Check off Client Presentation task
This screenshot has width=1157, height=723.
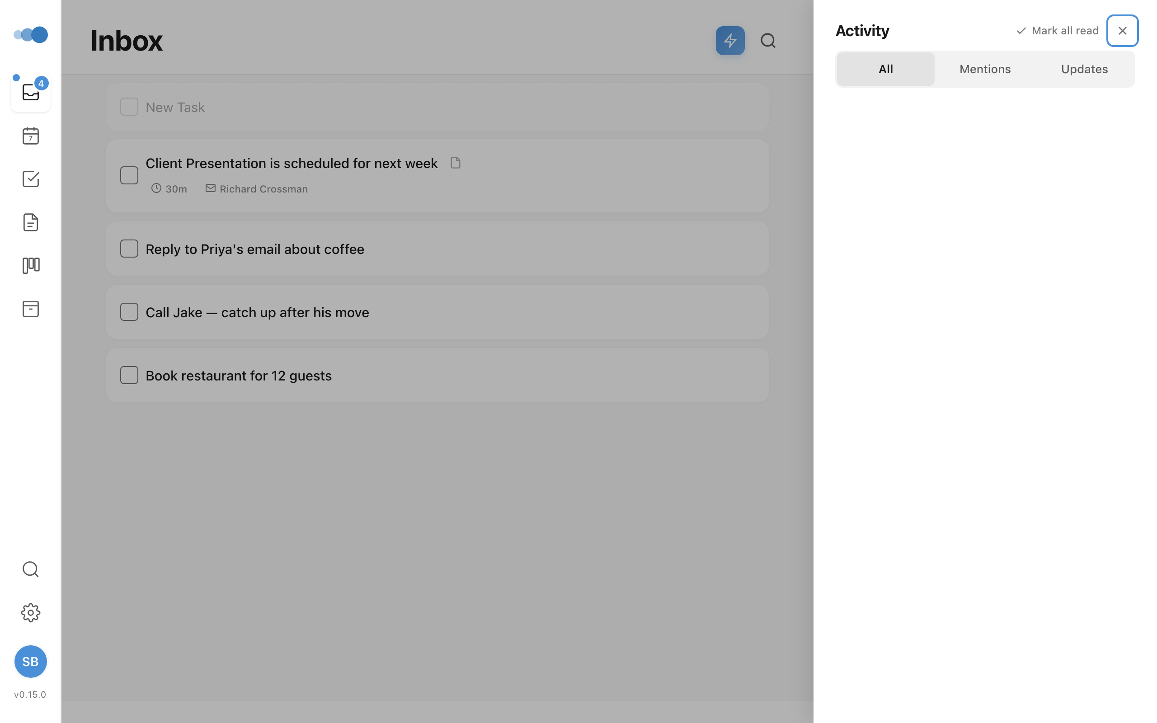point(129,175)
